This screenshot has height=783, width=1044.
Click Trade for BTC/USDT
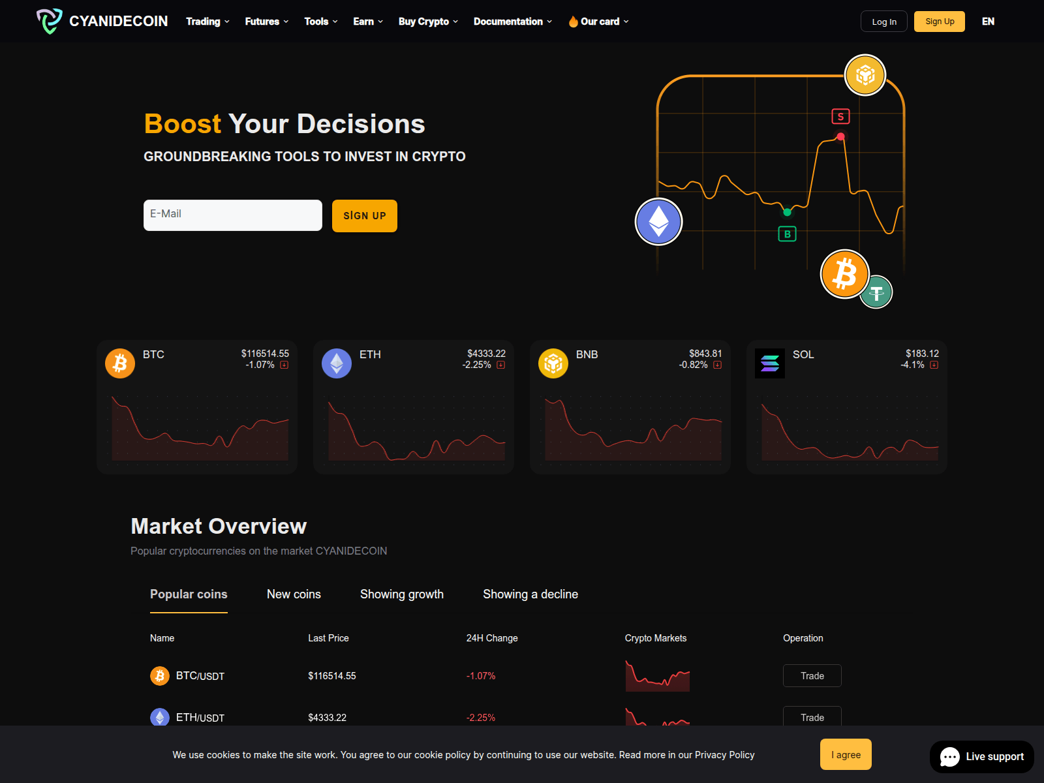tap(812, 675)
